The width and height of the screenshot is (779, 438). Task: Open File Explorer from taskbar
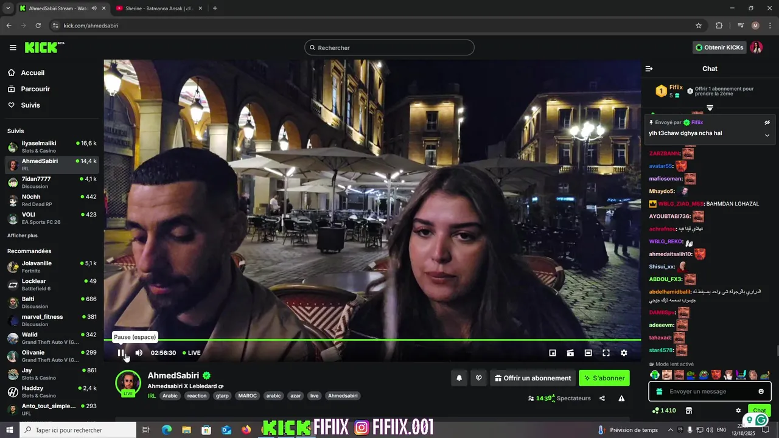pyautogui.click(x=186, y=430)
